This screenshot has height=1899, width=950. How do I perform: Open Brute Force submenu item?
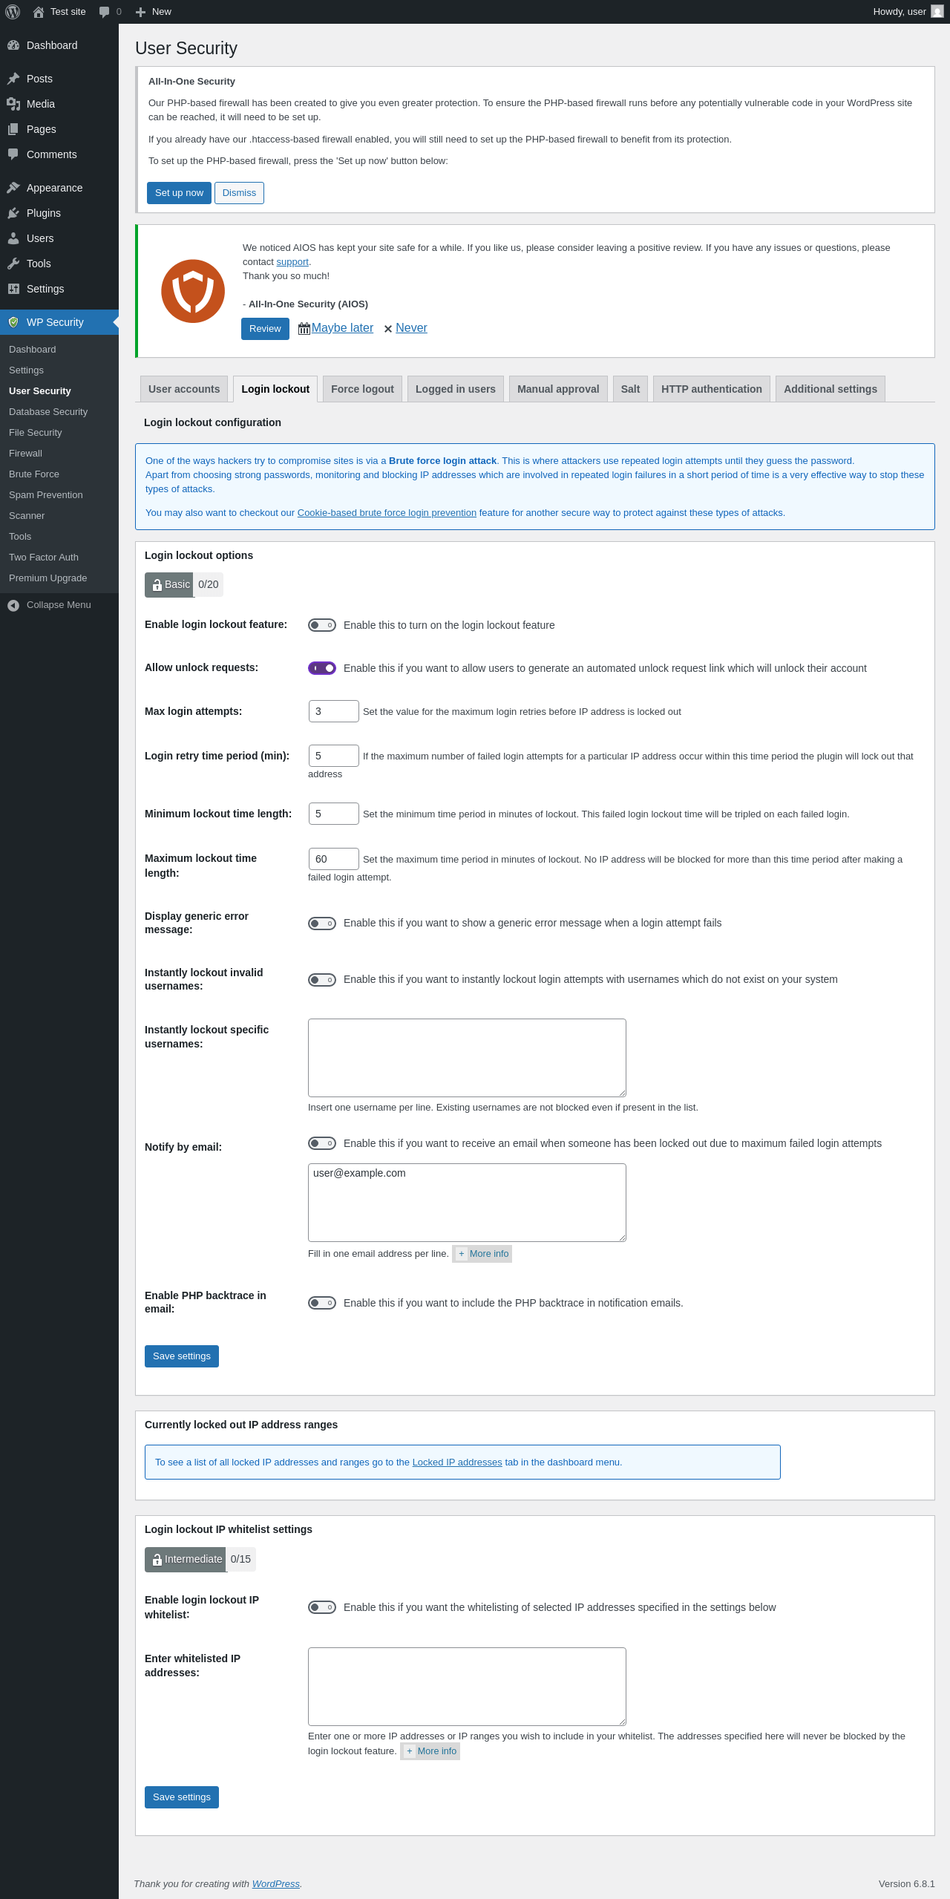pyautogui.click(x=34, y=474)
